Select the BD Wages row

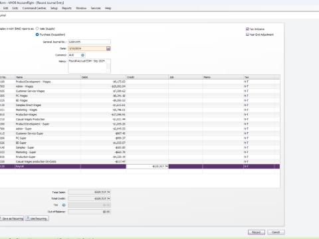click(x=140, y=100)
